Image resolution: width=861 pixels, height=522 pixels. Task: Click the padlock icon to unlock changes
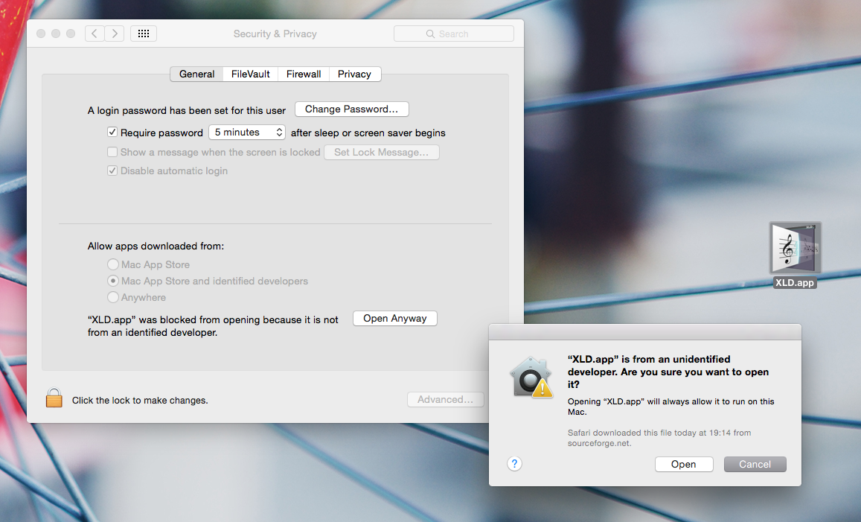coord(54,398)
